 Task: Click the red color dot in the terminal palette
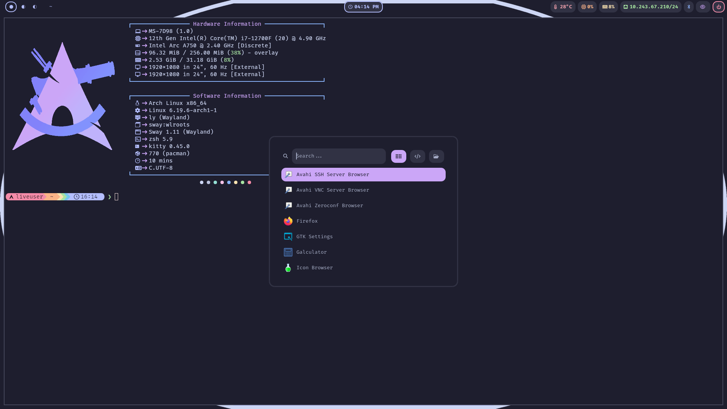(x=250, y=183)
